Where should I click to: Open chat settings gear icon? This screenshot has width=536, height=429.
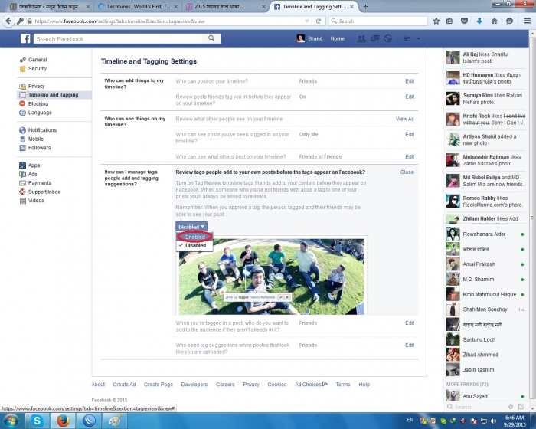tap(511, 407)
